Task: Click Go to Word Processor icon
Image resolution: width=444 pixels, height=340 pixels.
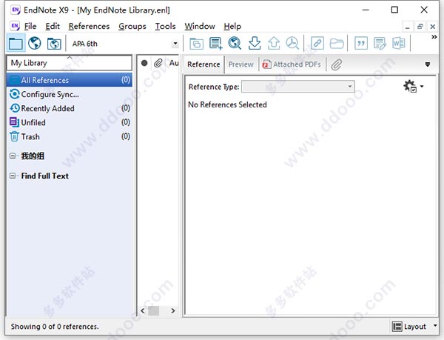Action: pos(398,44)
